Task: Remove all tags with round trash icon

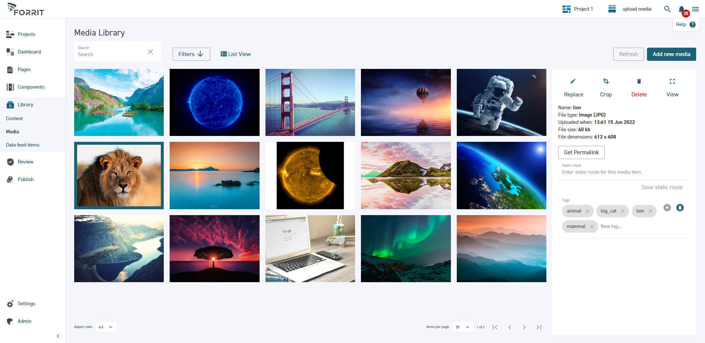Action: (680, 208)
